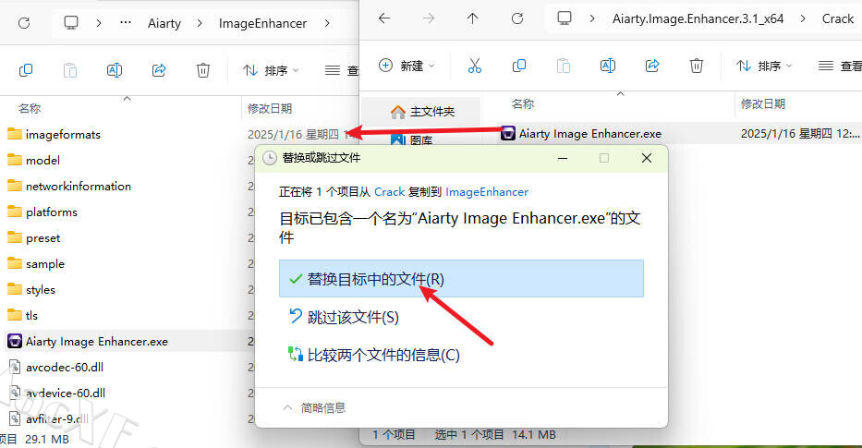Viewport: 862px width, 448px height.
Task: Click the ImageEnhancer destination link in dialog
Action: [487, 192]
